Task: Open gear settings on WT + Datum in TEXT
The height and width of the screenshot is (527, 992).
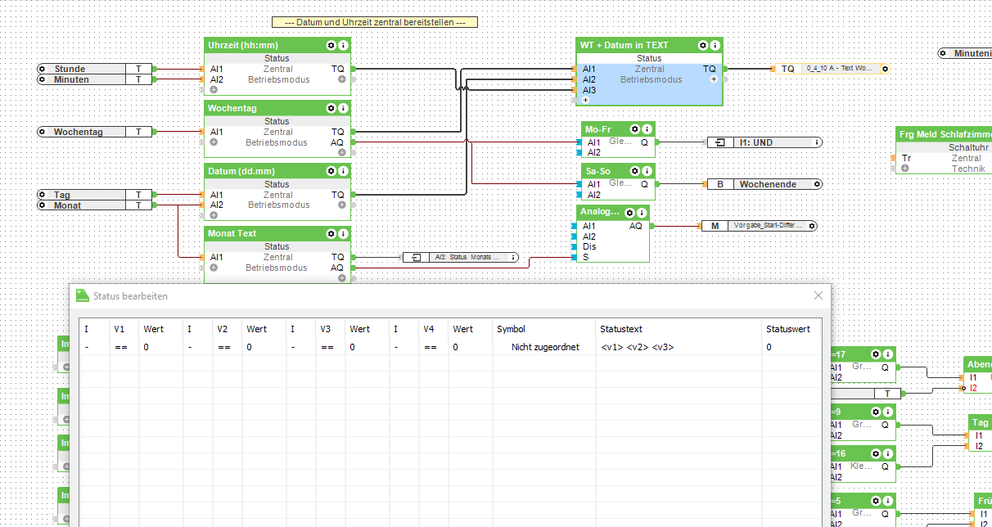Action: click(702, 45)
